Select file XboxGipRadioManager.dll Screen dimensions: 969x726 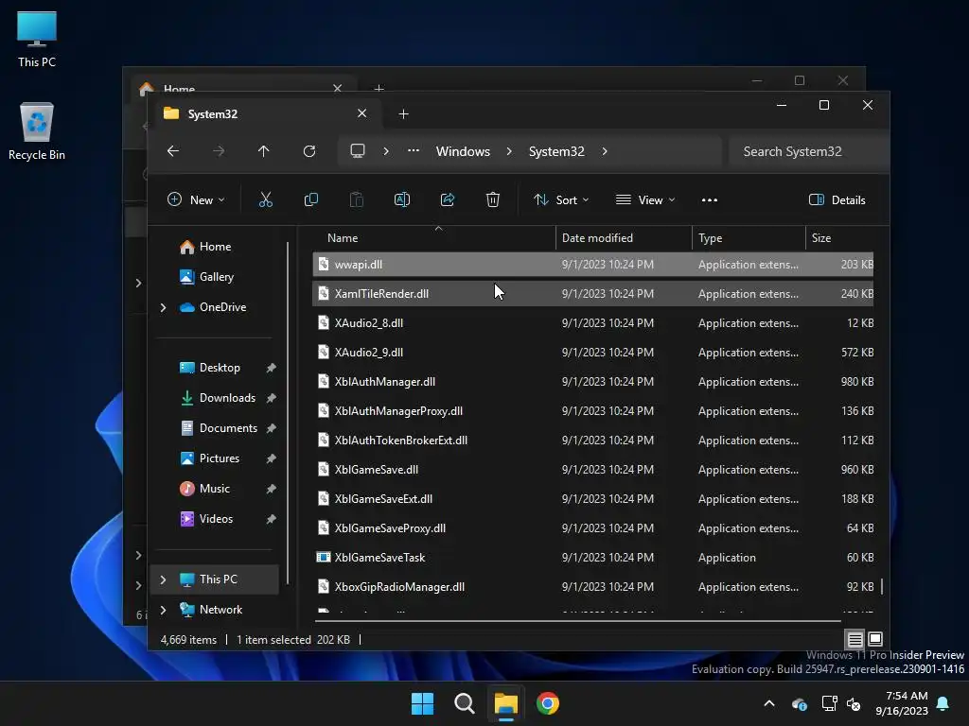click(x=593, y=587)
